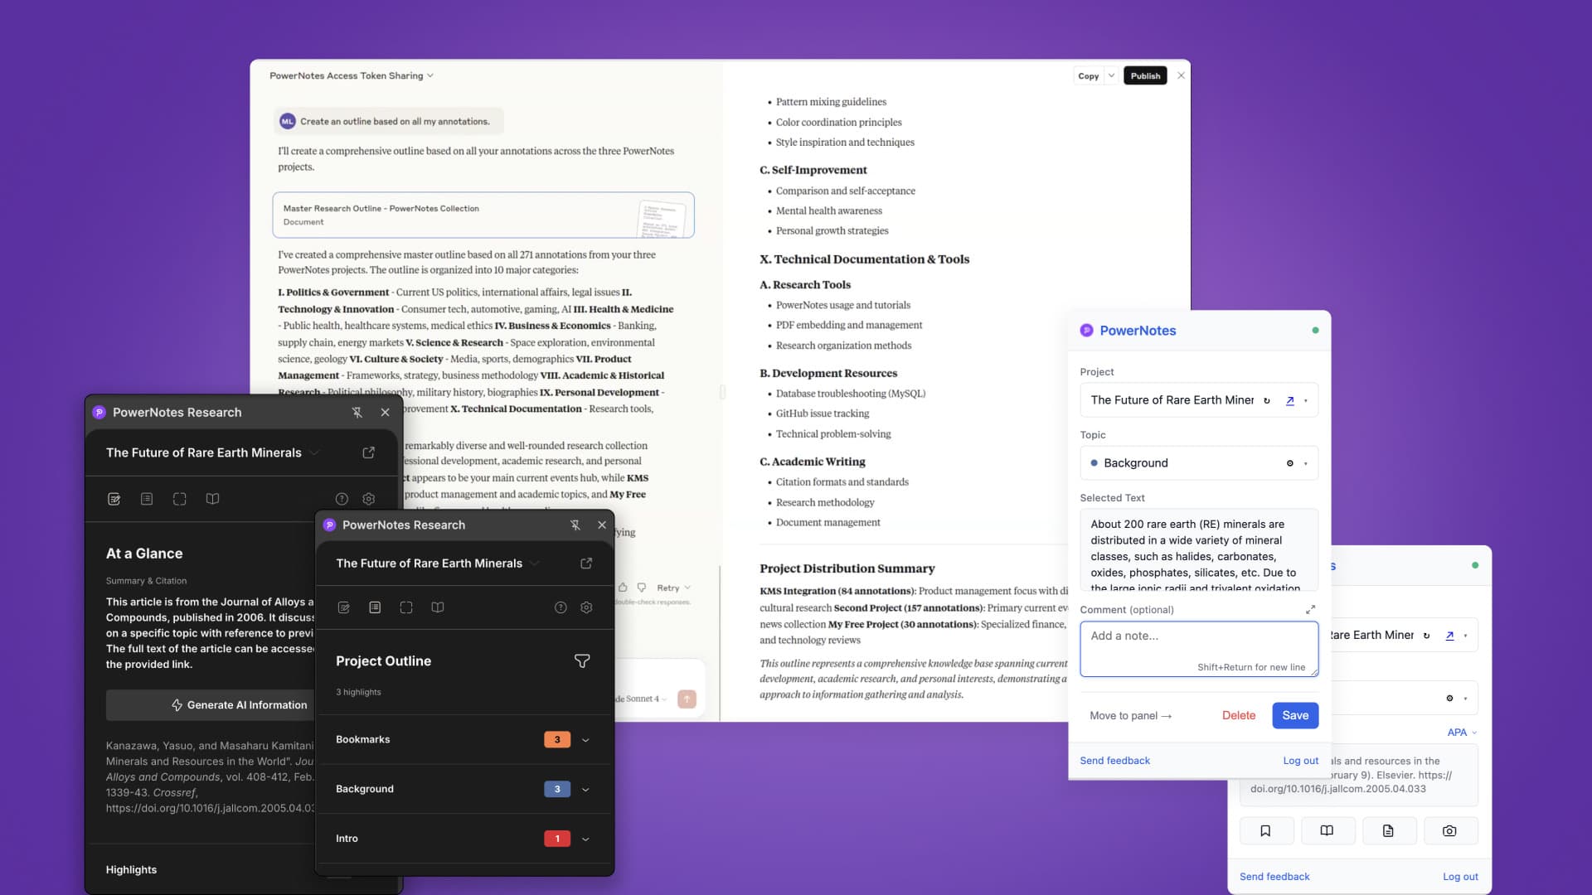
Task: Toggle the pin icon on PowerNotes Research
Action: point(575,525)
